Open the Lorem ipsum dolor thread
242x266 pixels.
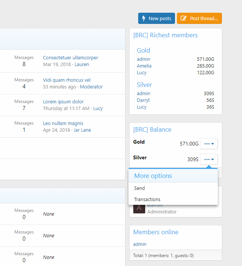pyautogui.click(x=63, y=102)
